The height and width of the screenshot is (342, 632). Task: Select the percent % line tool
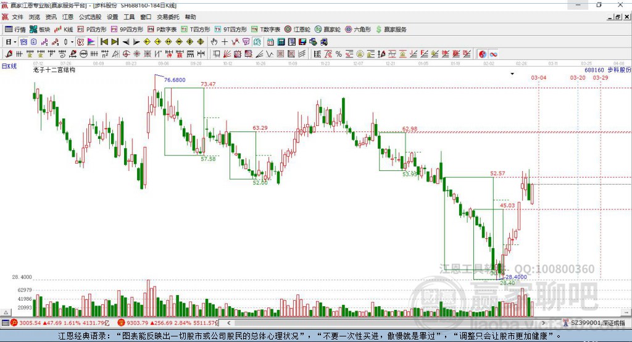339,54
